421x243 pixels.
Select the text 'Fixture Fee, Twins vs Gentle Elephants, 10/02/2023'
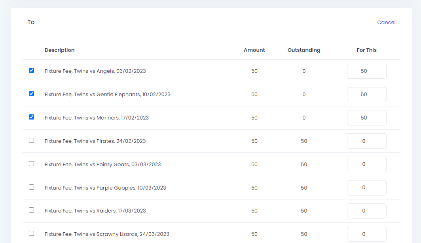[107, 95]
